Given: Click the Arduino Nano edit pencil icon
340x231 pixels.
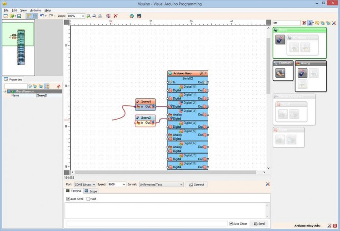Looking at the screenshot, I should [201, 73].
